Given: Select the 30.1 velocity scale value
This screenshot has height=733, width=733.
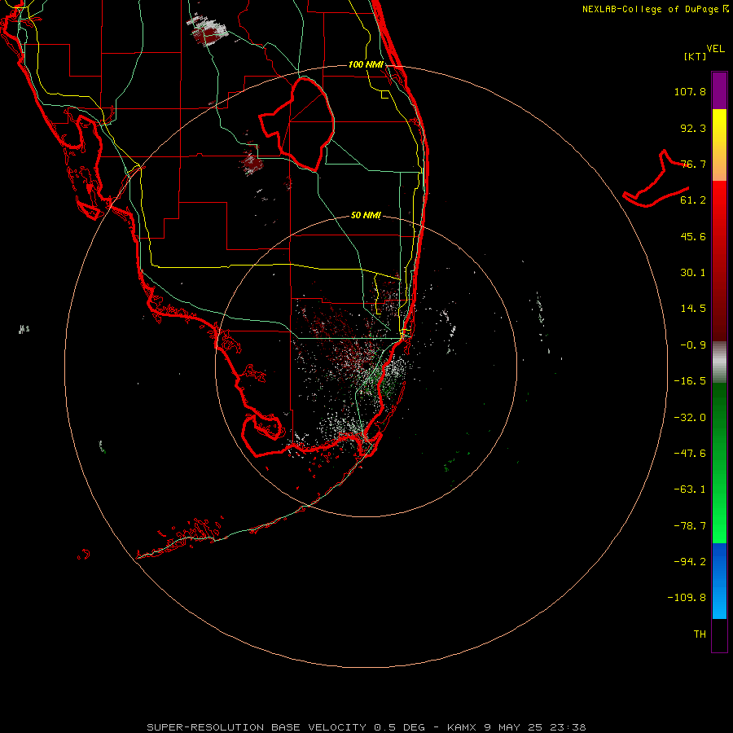Looking at the screenshot, I should click(693, 273).
